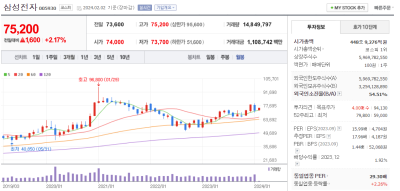Click the help icon next to PER EPS(2023.09)

339,128
